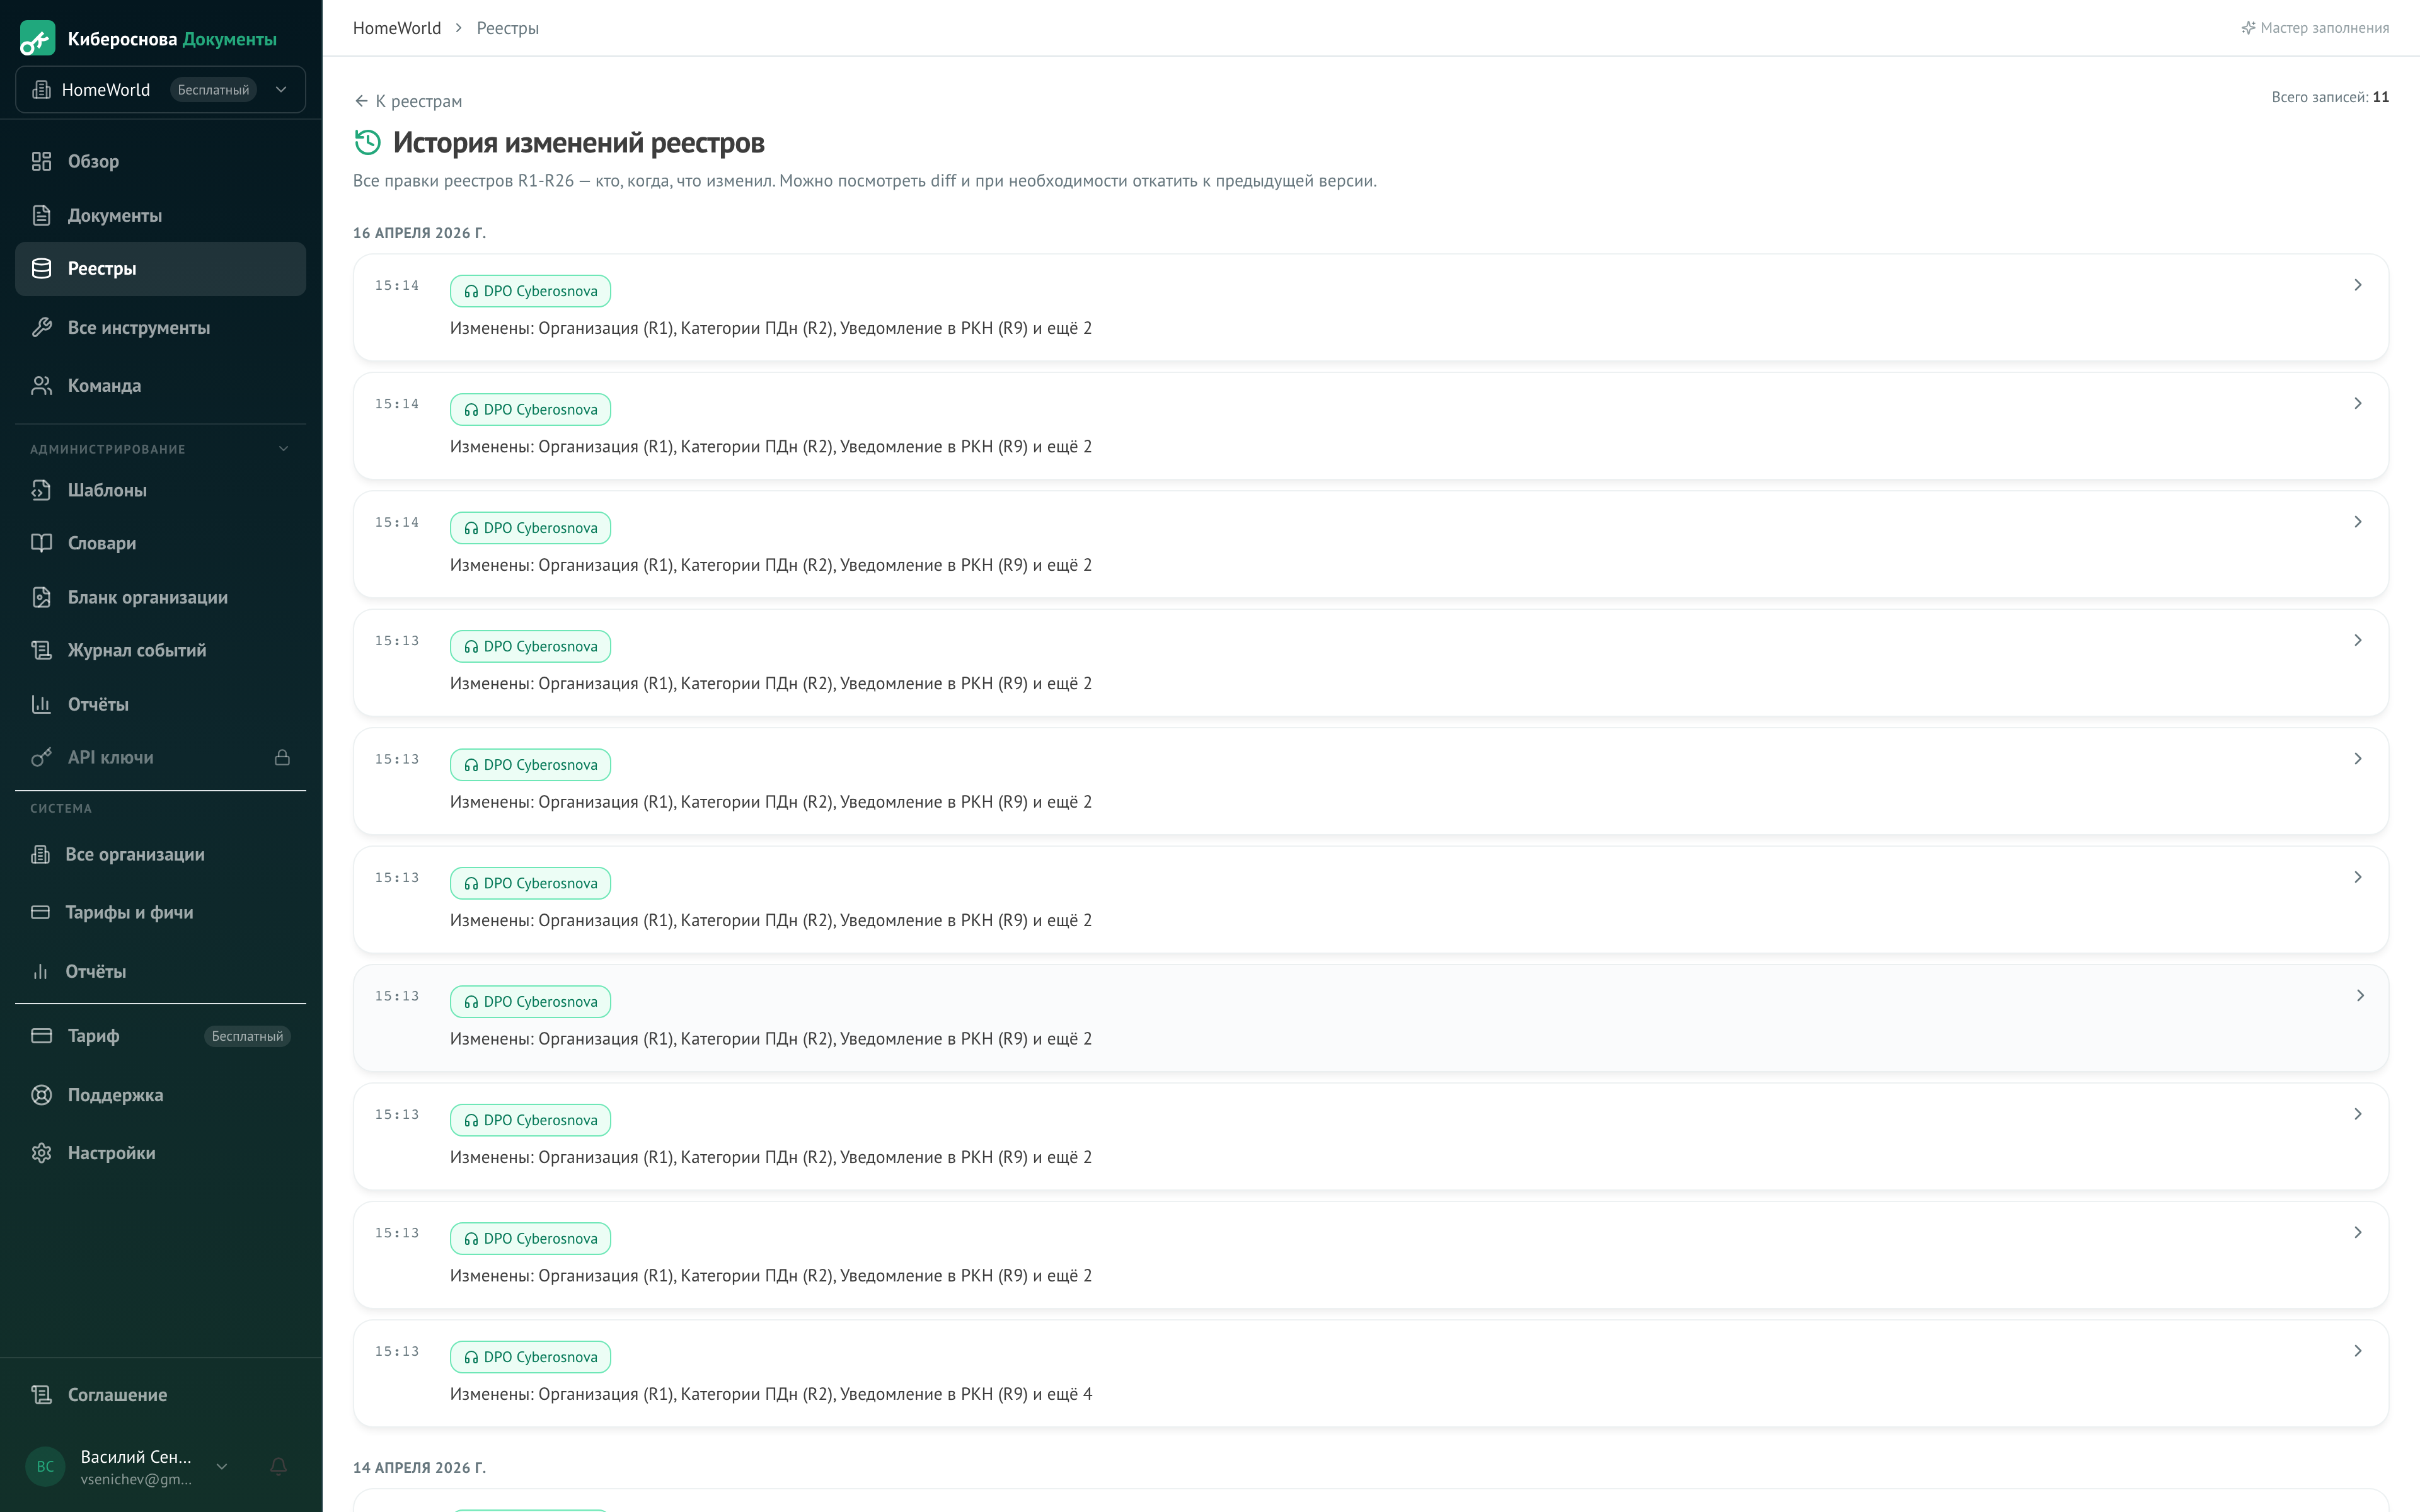Open Настройки from the sidebar

pyautogui.click(x=111, y=1153)
